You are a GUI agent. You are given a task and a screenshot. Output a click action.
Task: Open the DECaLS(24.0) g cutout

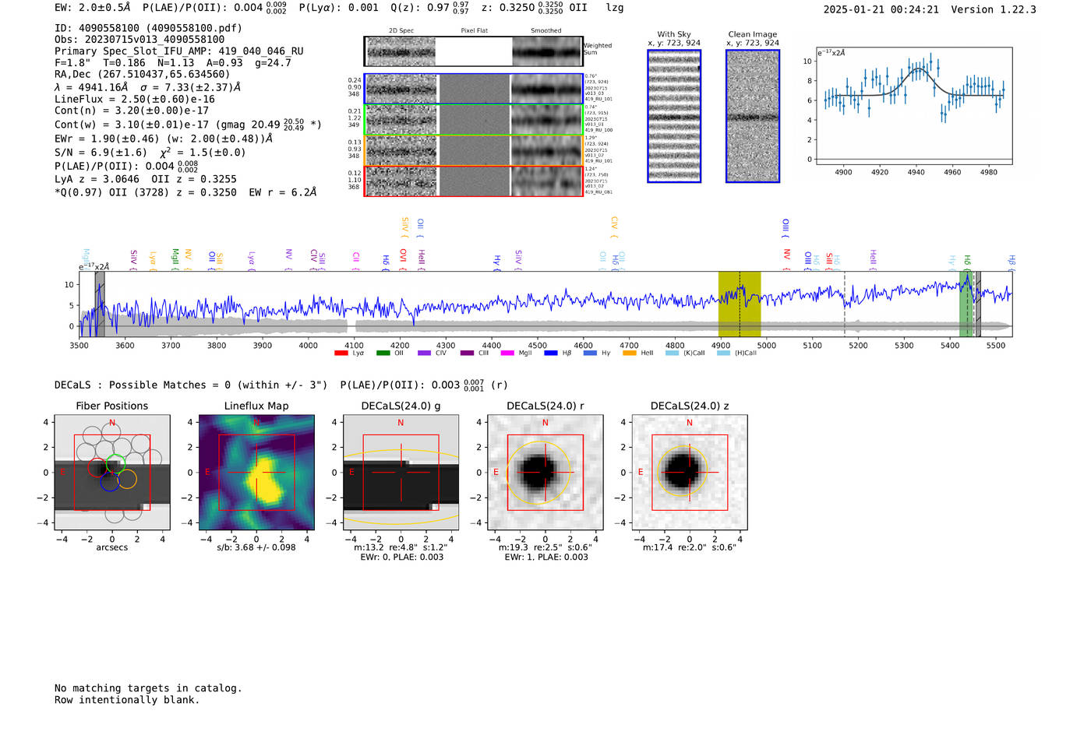[401, 472]
